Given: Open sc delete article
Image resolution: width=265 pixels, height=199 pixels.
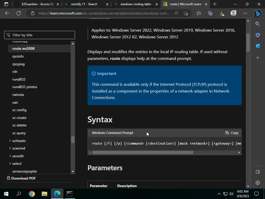Looking at the screenshot, I should point(19,125).
